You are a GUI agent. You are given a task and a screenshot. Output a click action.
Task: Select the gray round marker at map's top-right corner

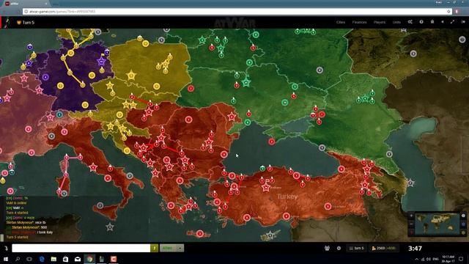pyautogui.click(x=462, y=40)
